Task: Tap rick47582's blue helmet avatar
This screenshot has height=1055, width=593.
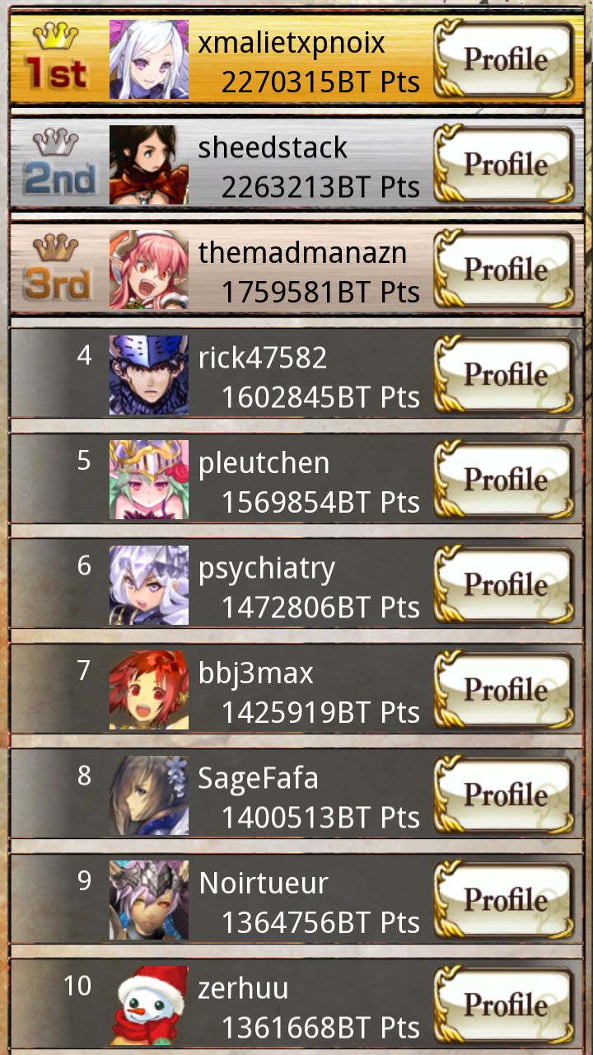Action: (149, 374)
